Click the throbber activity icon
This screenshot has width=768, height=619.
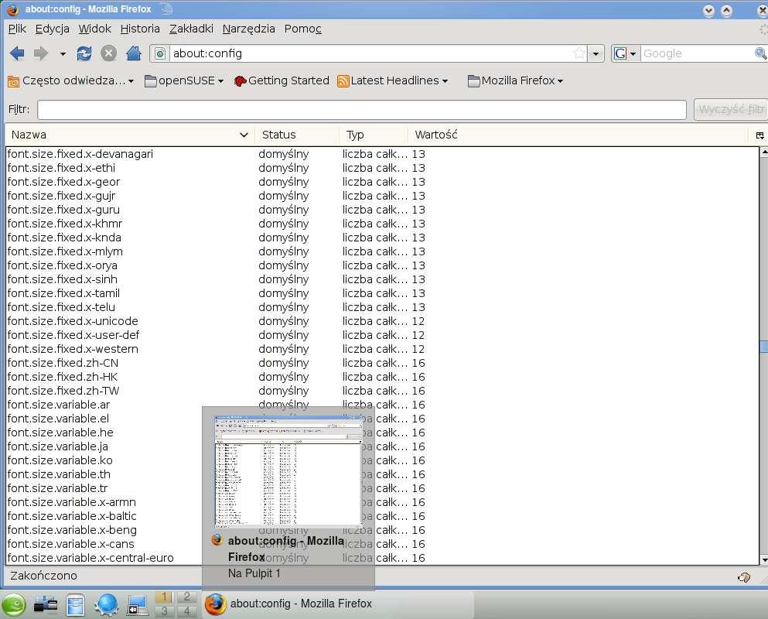pos(763,29)
